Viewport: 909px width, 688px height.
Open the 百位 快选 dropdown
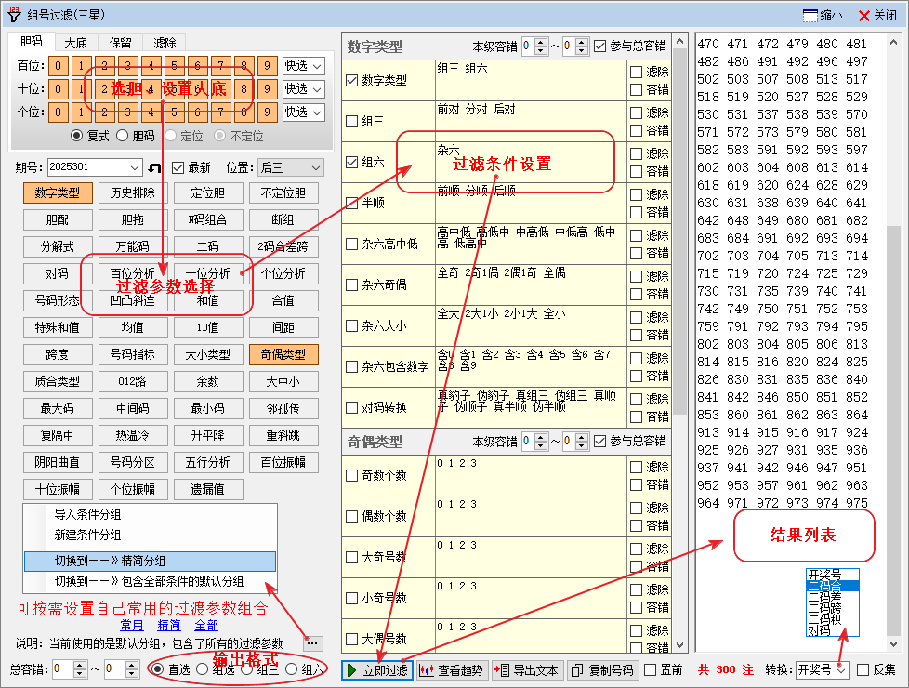click(303, 66)
